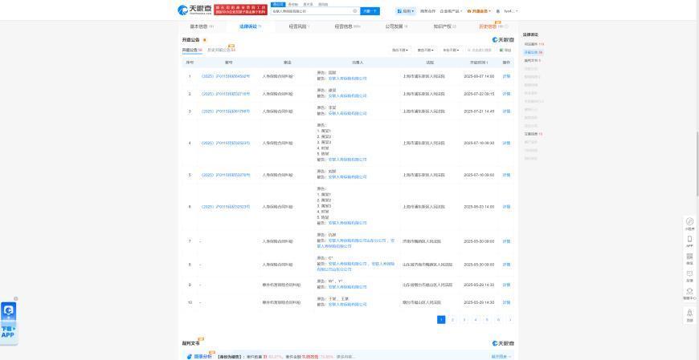Viewport: 699px width, 360px height.
Task: Click the page vertical scrollbar thumb
Action: [x=697, y=164]
